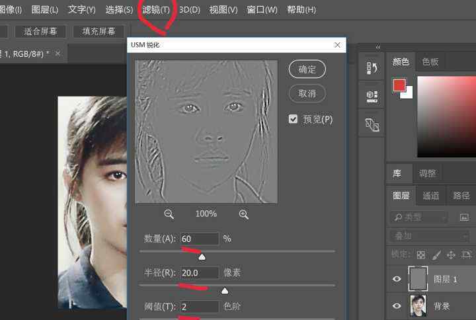Collapse panels with double-arrow expander
This screenshot has height=320, width=476.
tap(378, 47)
